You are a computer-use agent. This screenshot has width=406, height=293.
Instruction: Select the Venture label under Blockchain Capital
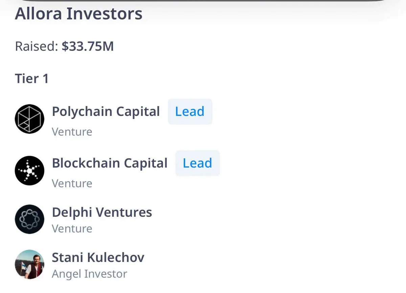pos(72,183)
